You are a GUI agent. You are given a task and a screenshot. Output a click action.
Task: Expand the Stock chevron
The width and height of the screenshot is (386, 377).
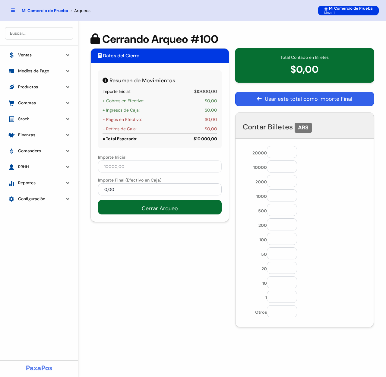click(68, 119)
